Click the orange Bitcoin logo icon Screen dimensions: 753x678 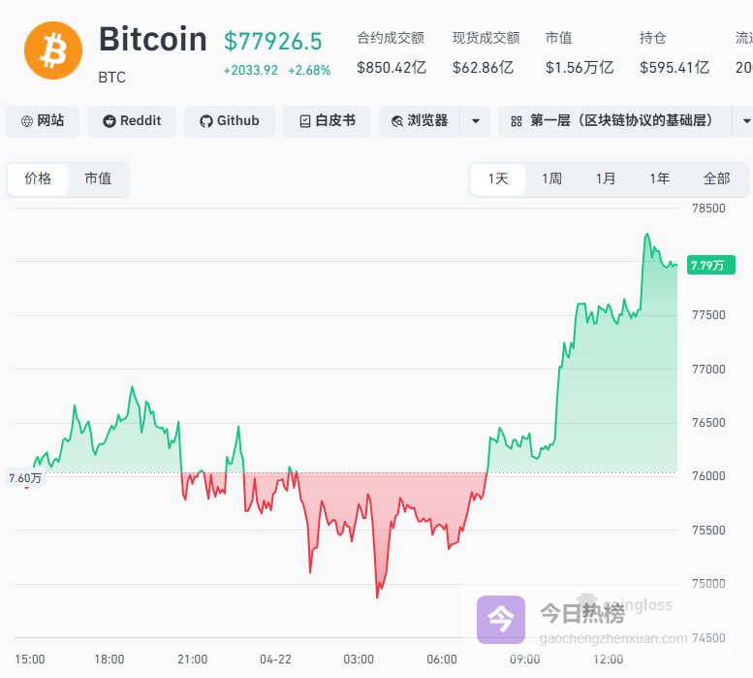point(53,51)
